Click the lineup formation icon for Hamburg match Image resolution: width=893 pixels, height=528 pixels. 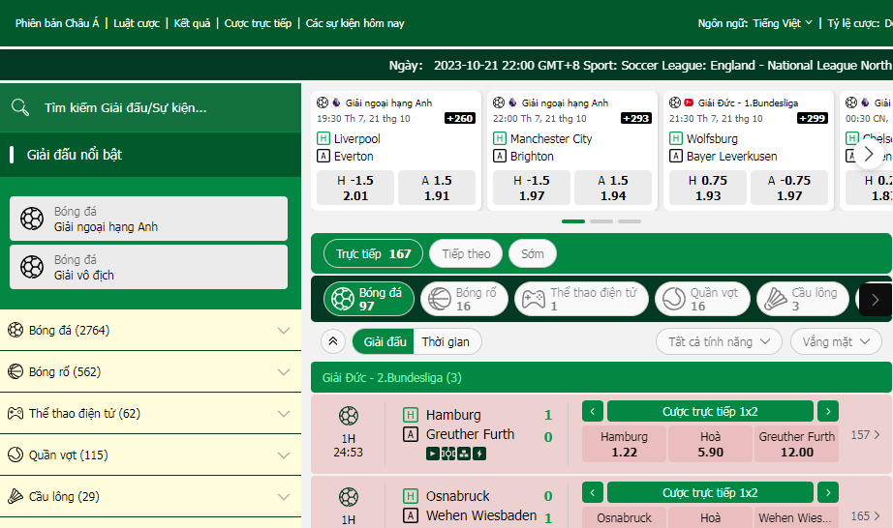pos(464,454)
